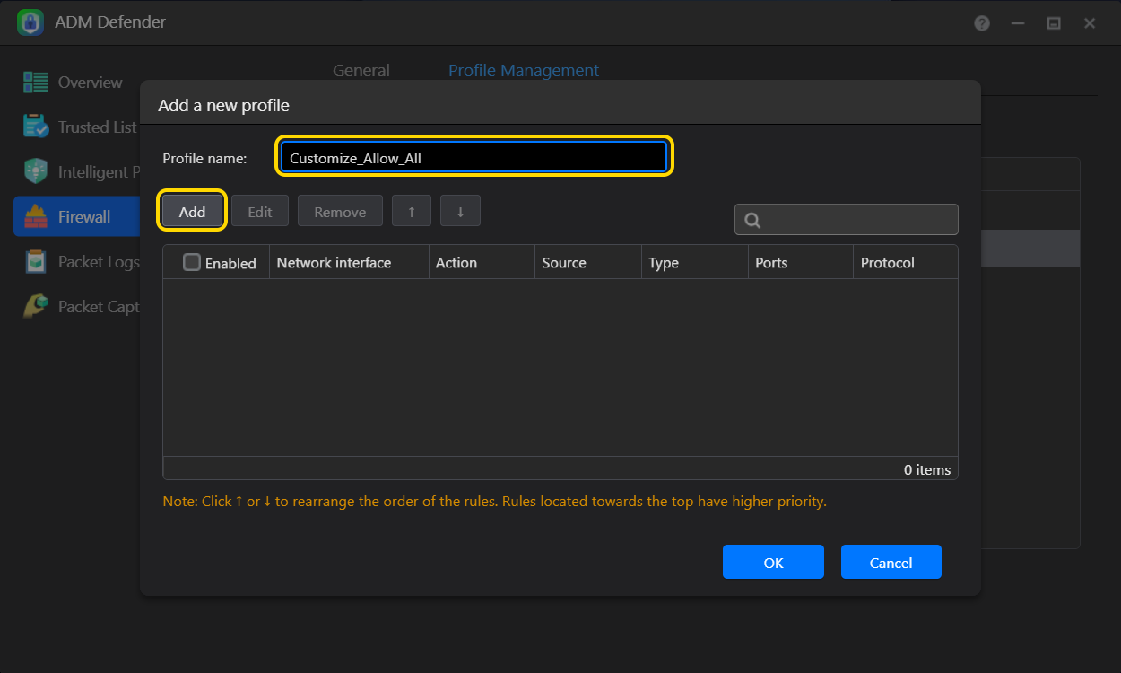This screenshot has height=673, width=1121.
Task: Open the help question mark icon
Action: (x=982, y=23)
